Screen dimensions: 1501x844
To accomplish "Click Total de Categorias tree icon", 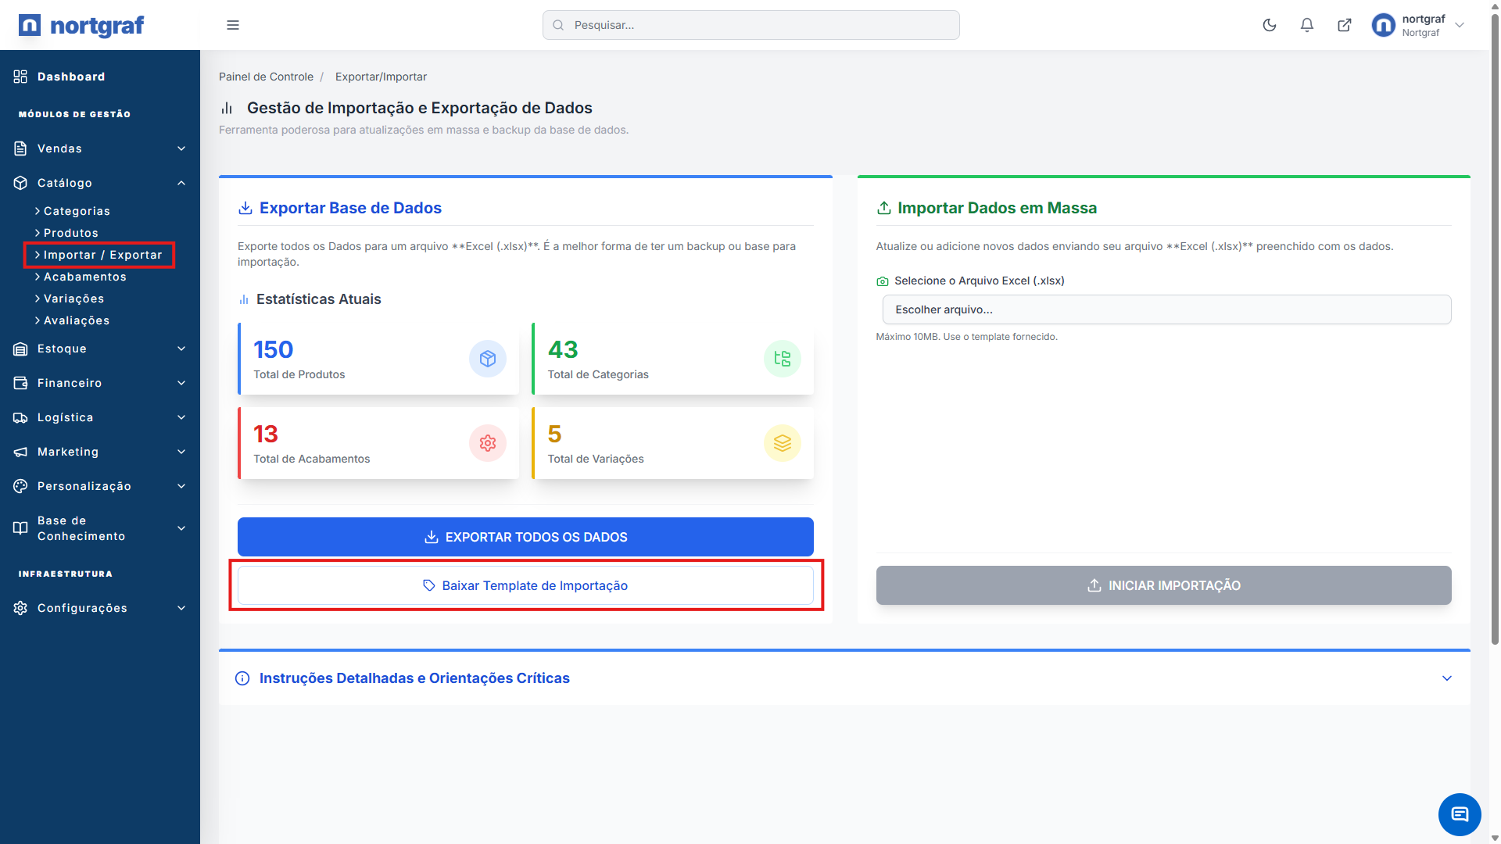I will pos(782,359).
